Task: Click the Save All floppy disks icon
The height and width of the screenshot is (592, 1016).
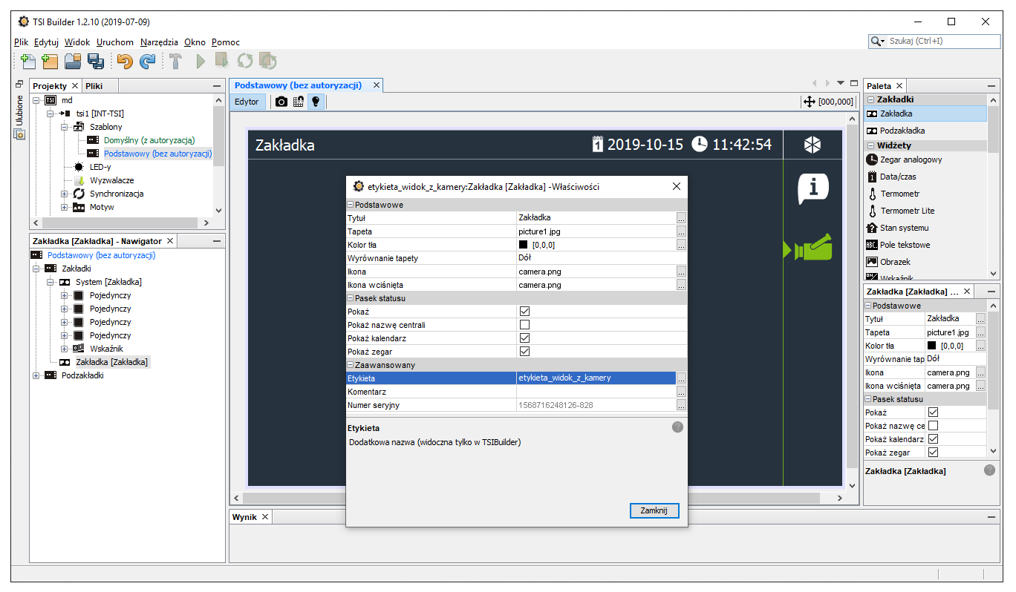Action: [x=96, y=62]
